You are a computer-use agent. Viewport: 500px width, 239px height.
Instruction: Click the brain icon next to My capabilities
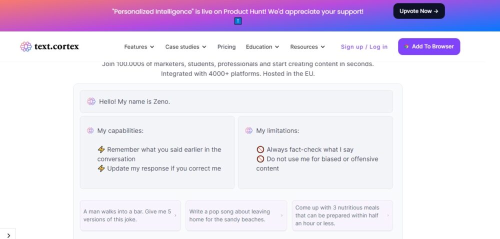click(x=90, y=130)
